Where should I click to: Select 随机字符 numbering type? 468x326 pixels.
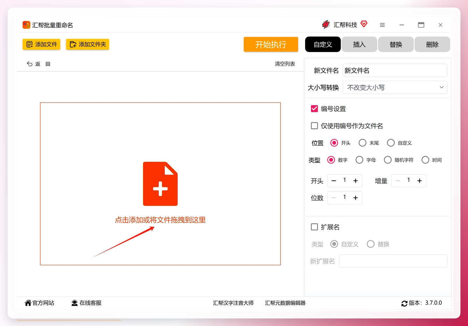point(388,160)
